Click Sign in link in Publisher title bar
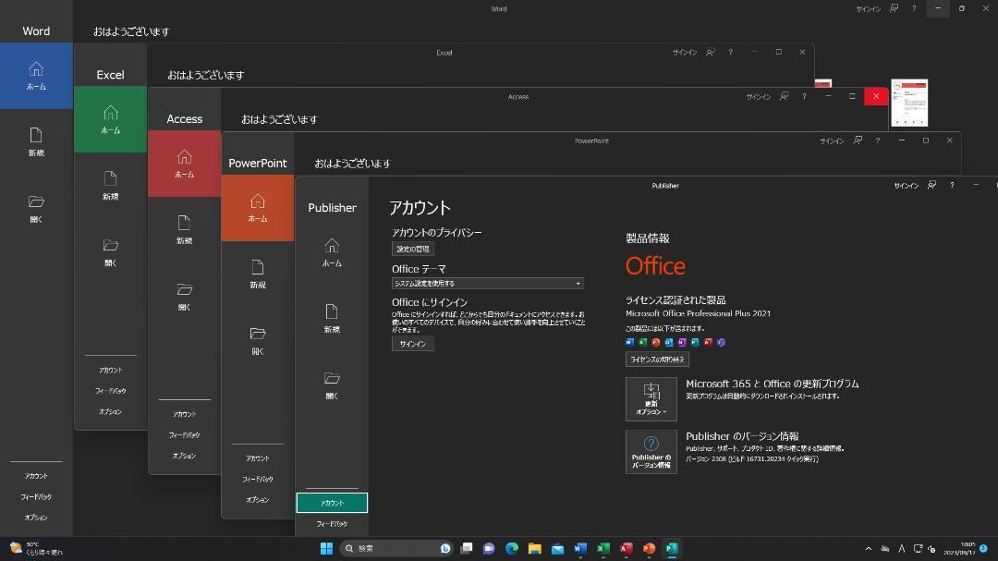 906,185
